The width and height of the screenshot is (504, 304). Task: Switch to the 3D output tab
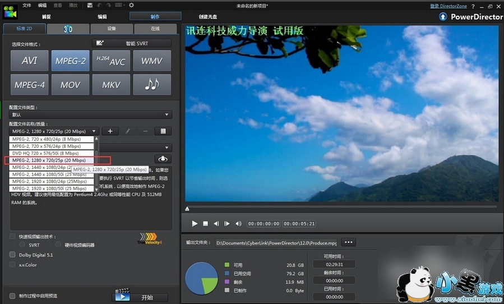[68, 28]
